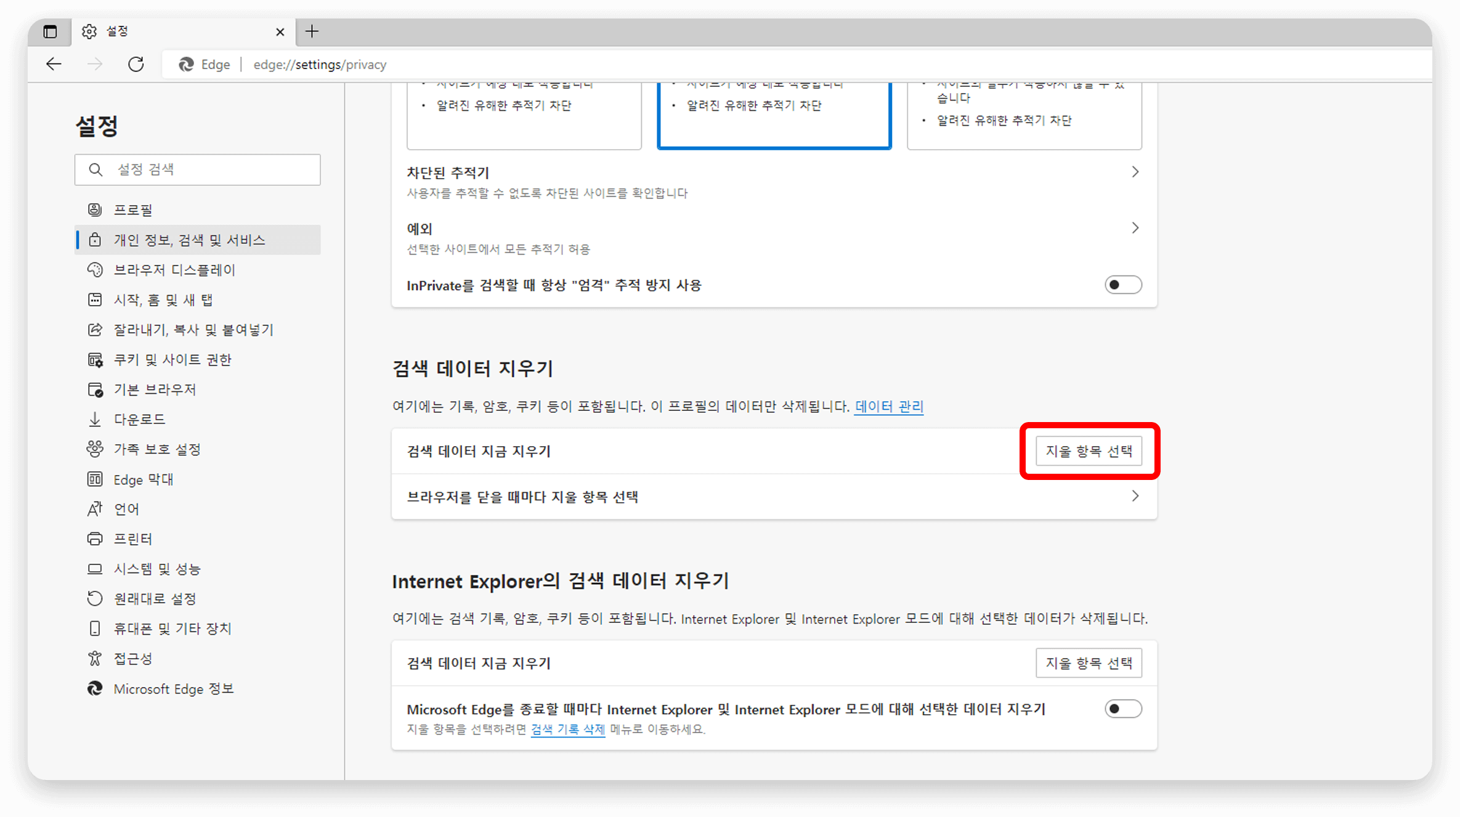Click the forward arrow button
This screenshot has width=1460, height=817.
pyautogui.click(x=95, y=64)
